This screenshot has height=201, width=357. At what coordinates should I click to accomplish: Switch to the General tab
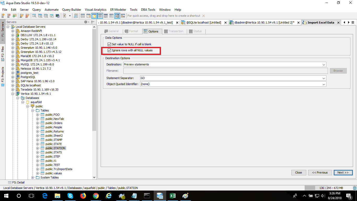(x=111, y=31)
